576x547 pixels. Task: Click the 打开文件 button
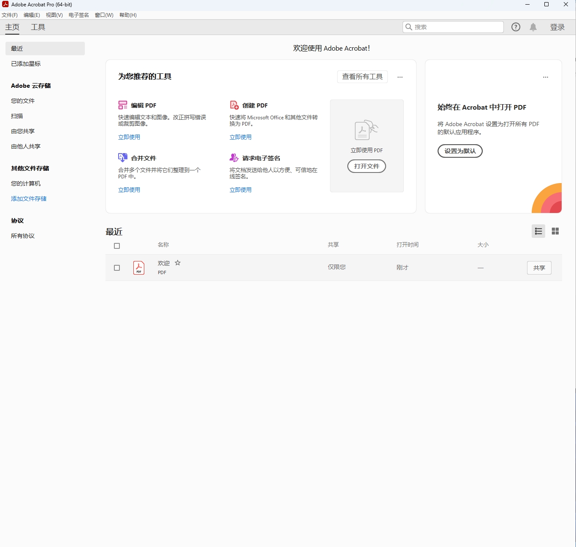click(366, 166)
